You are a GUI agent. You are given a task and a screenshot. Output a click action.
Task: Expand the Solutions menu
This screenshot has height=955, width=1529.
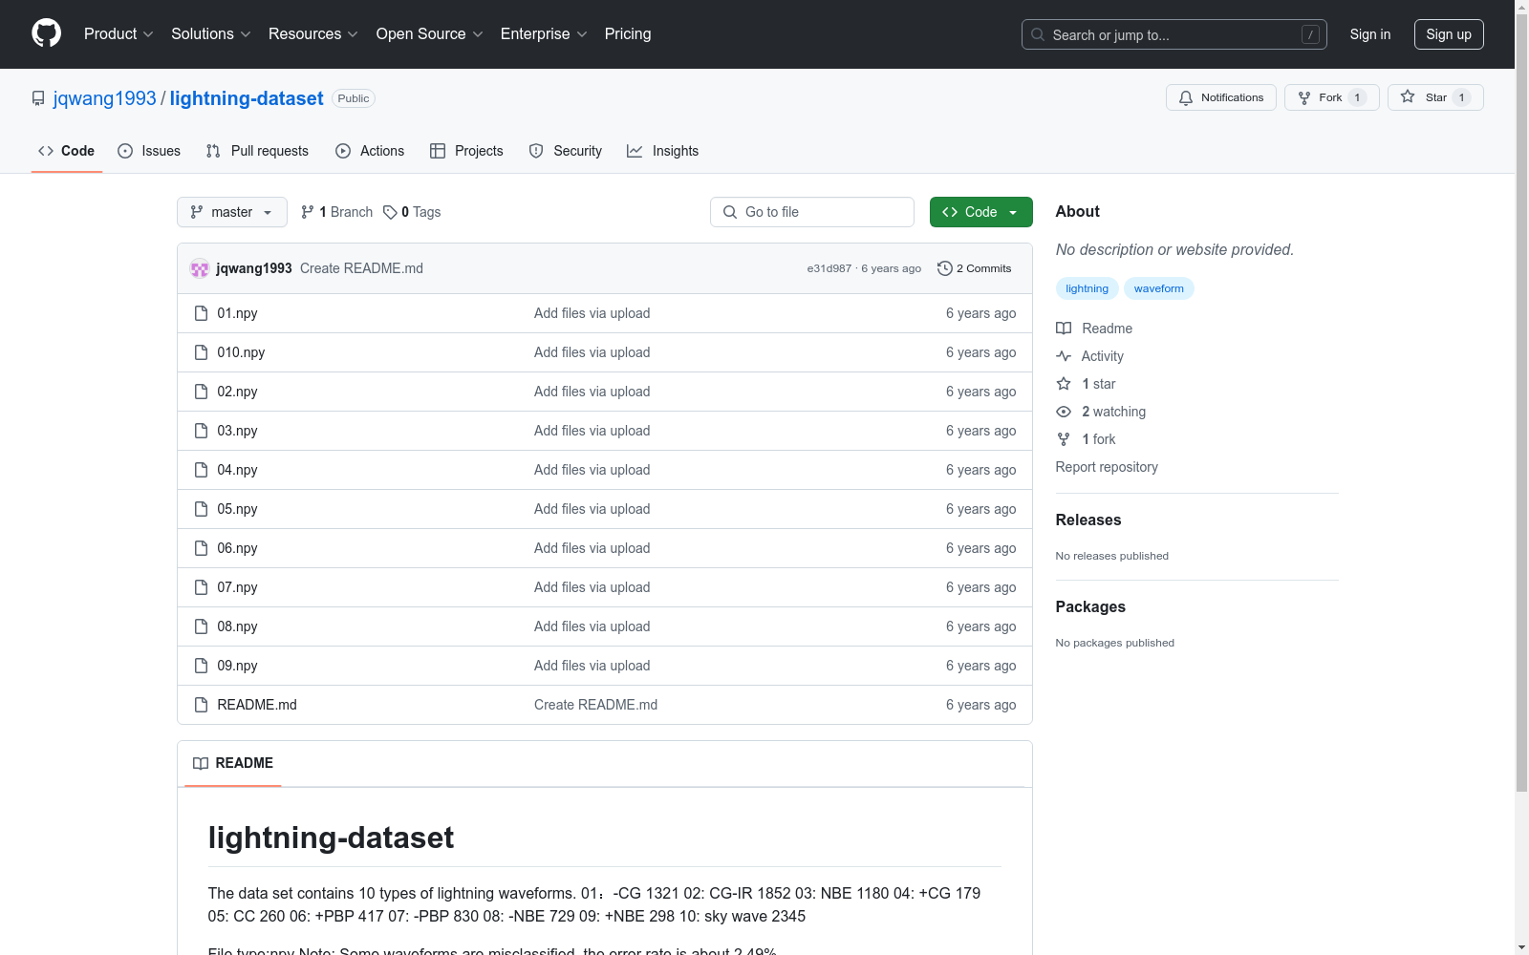point(211,34)
